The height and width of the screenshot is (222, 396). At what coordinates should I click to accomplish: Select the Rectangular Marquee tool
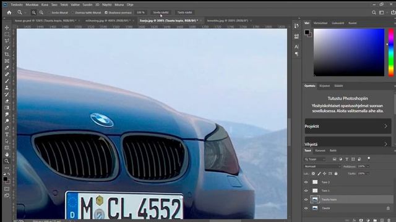click(x=7, y=35)
